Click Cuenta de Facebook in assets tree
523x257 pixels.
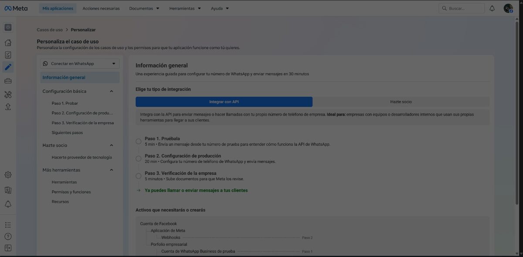159,223
